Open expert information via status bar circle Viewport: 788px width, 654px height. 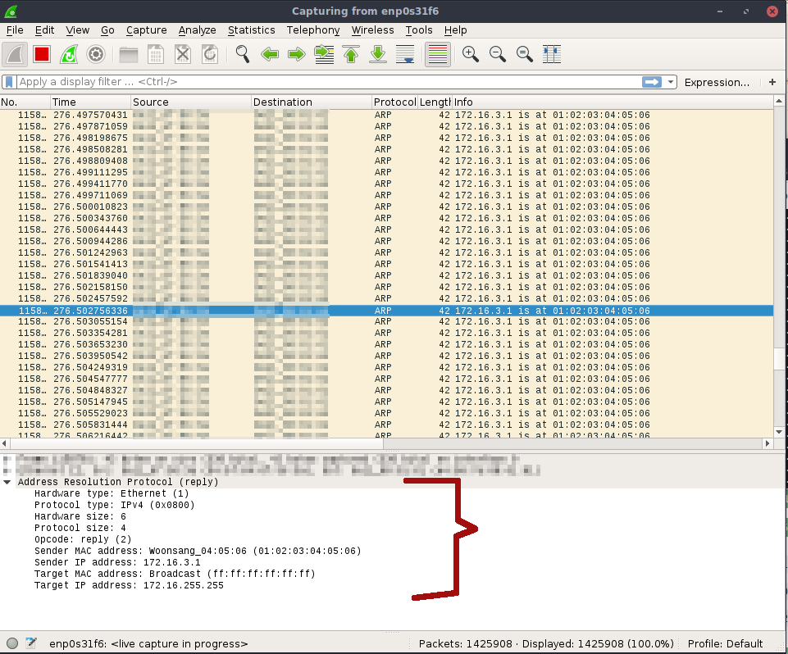[x=12, y=643]
